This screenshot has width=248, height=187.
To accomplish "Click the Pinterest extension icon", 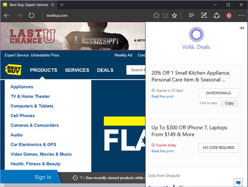I will (229, 16).
